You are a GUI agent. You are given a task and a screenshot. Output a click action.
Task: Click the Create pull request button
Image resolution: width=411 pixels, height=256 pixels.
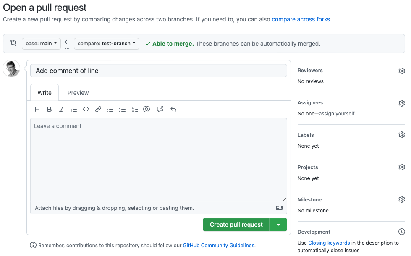(x=236, y=225)
